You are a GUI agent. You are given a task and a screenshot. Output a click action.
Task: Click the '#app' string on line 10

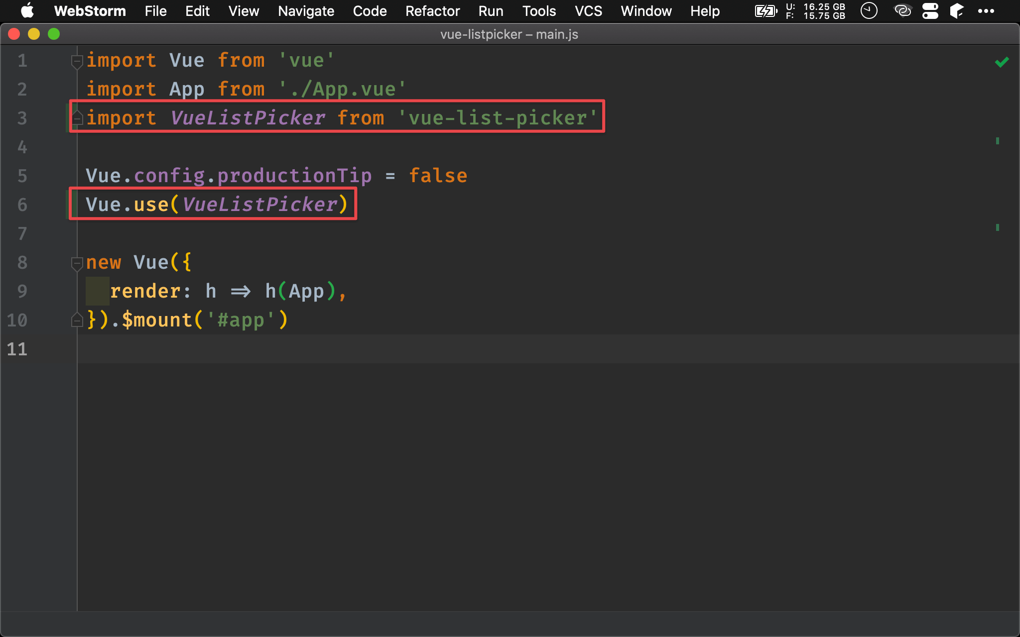point(241,320)
